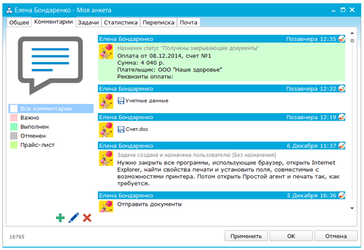Viewport: 364px width, 250px height.
Task: Confirm with the OK button
Action: point(291,236)
